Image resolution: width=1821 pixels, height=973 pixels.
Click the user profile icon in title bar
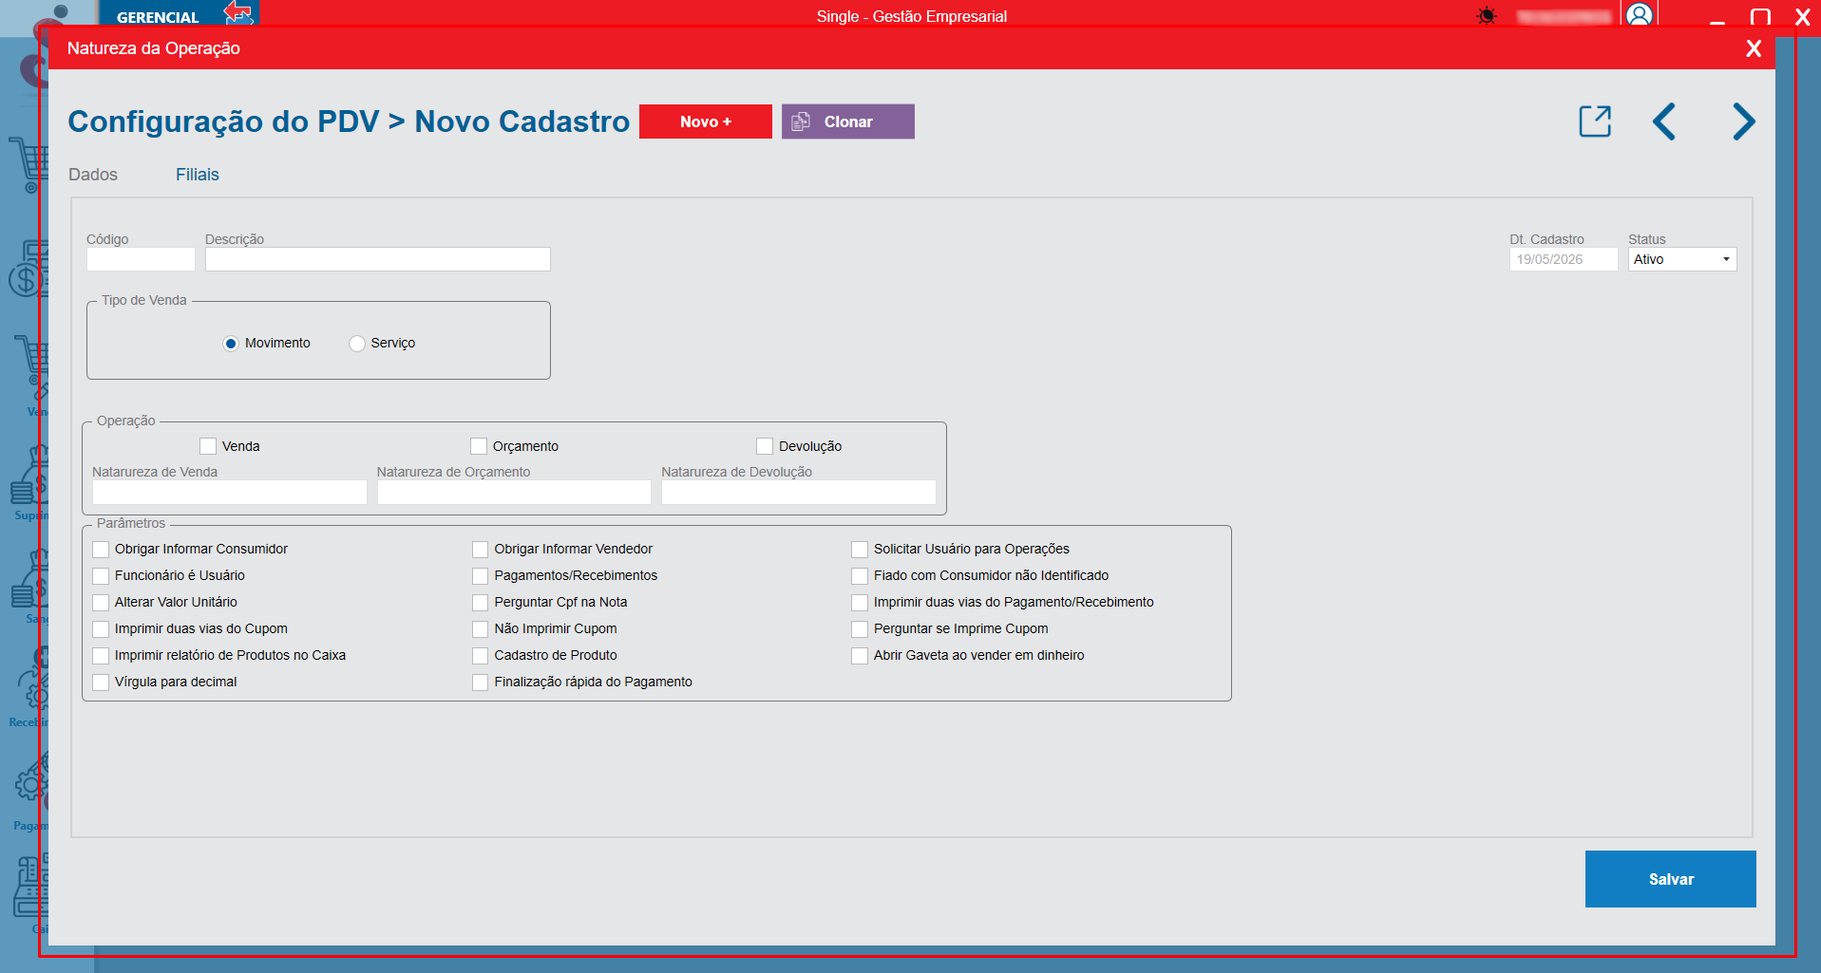(x=1639, y=15)
